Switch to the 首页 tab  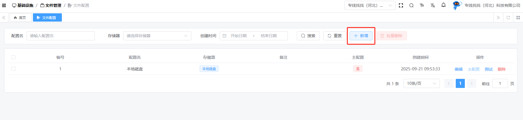coord(20,18)
